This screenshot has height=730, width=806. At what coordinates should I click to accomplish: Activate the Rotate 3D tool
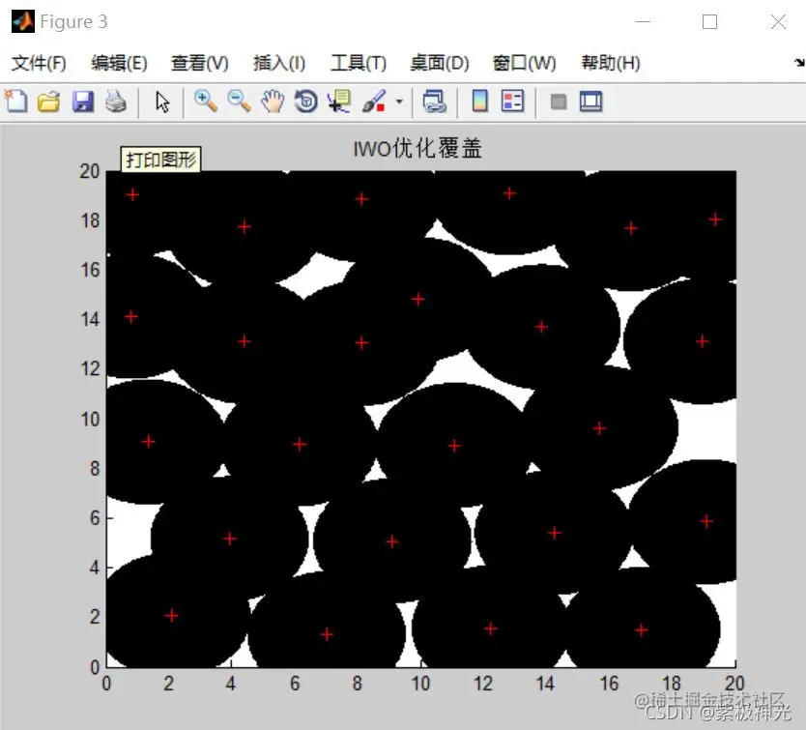pos(305,102)
